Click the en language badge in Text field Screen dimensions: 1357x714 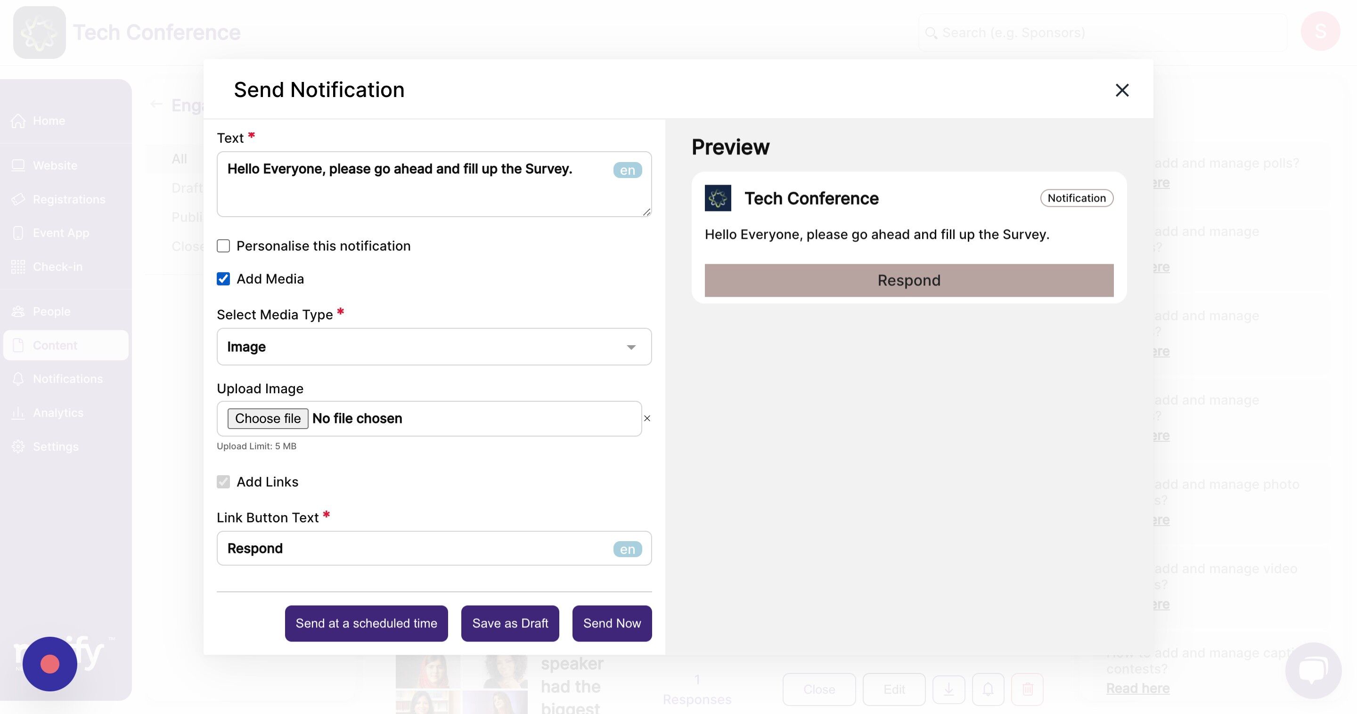click(627, 170)
